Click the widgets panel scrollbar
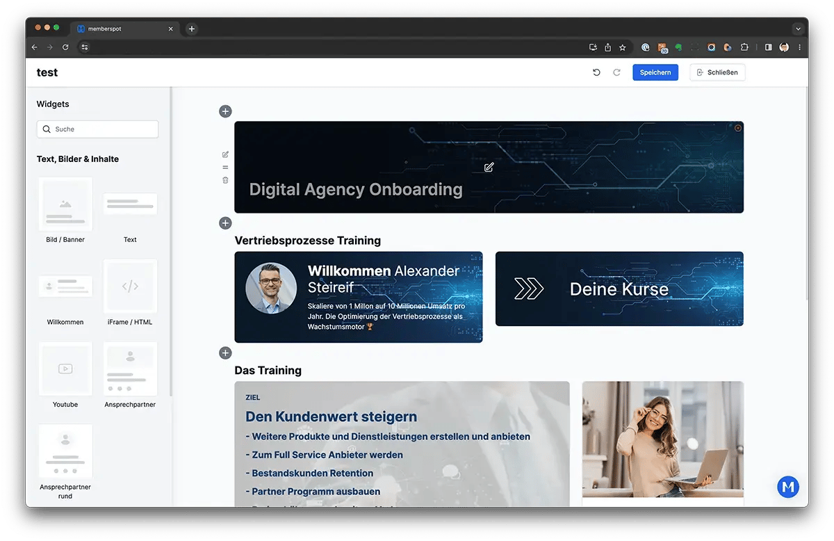Screen dimensions: 834x541 click(170, 241)
